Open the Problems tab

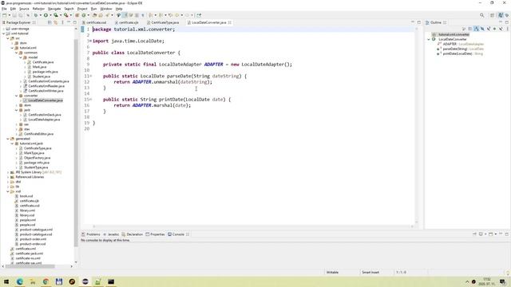point(91,234)
